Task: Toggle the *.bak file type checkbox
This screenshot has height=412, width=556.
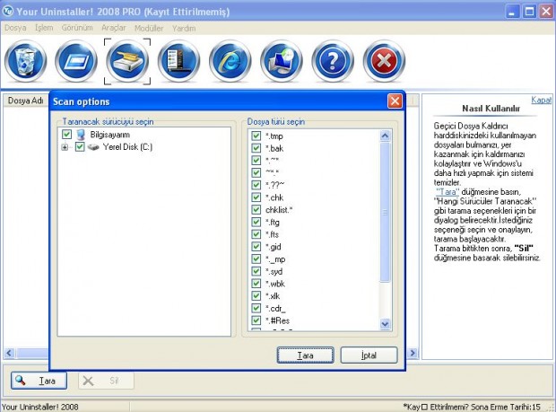Action: point(256,147)
